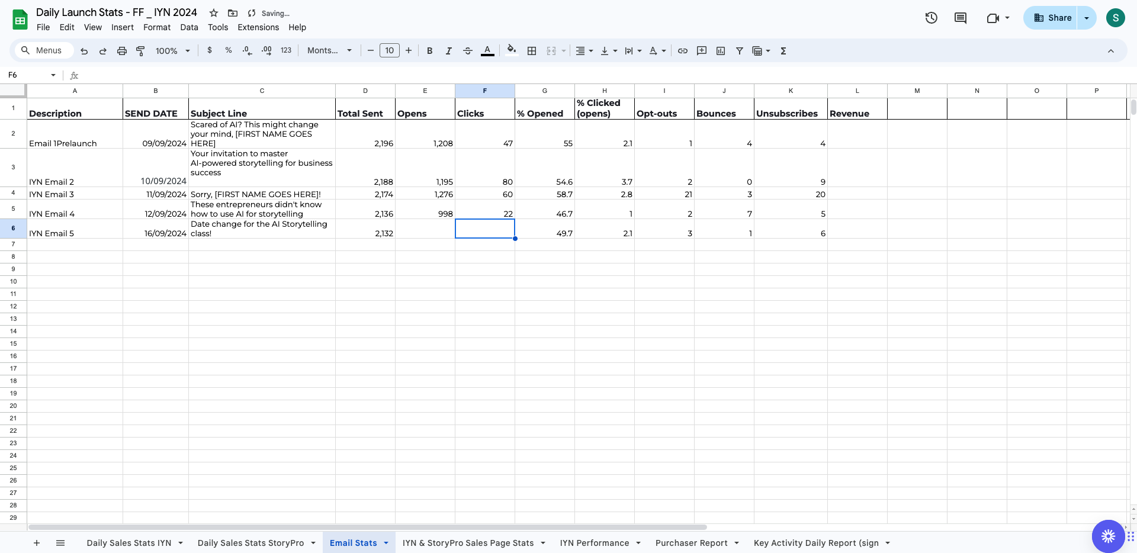Toggle strikethrough formatting
Viewport: 1137px width, 553px height.
coord(467,51)
